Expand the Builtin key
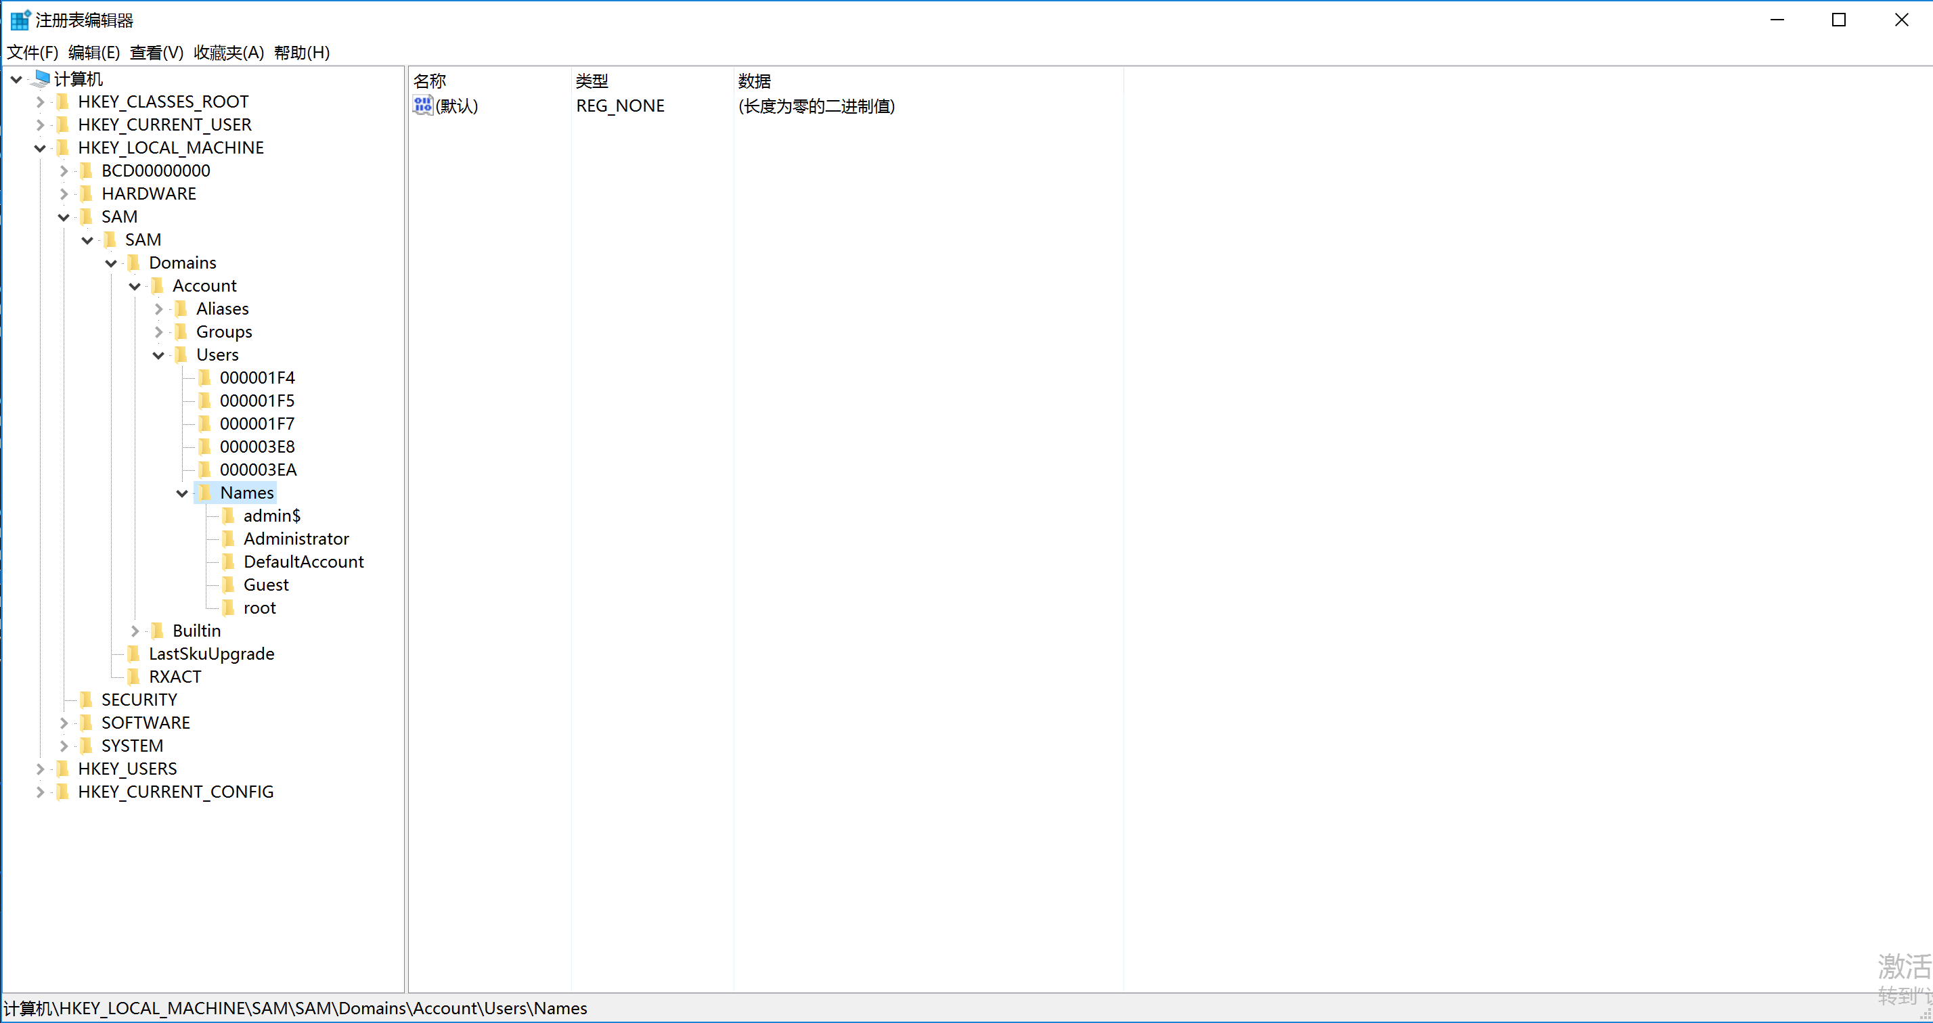The image size is (1933, 1023). (x=135, y=631)
